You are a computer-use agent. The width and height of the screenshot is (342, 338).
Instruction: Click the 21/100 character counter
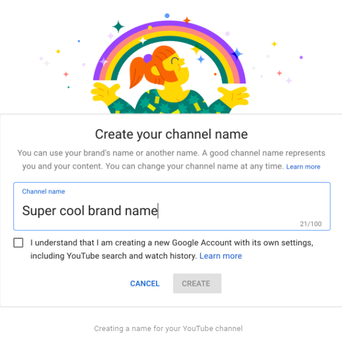point(311,224)
